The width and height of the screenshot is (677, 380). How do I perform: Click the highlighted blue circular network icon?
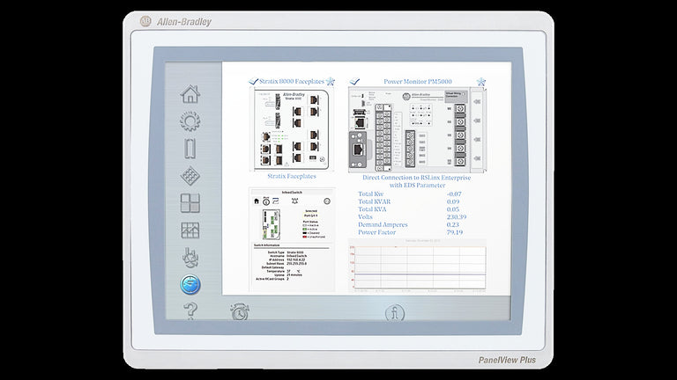190,284
